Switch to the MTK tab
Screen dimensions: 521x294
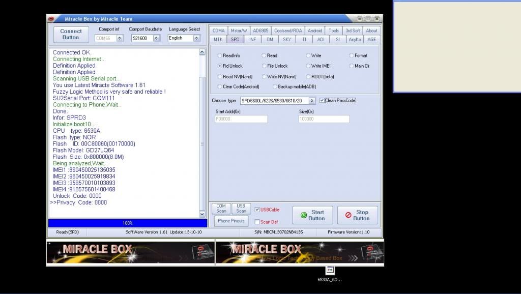pos(218,39)
